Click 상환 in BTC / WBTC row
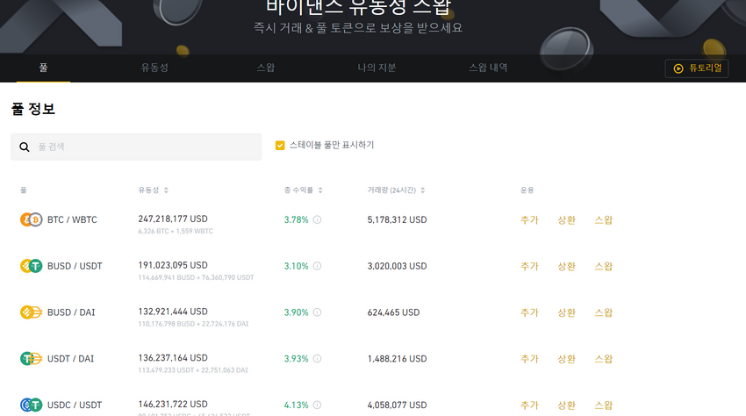 pyautogui.click(x=566, y=220)
